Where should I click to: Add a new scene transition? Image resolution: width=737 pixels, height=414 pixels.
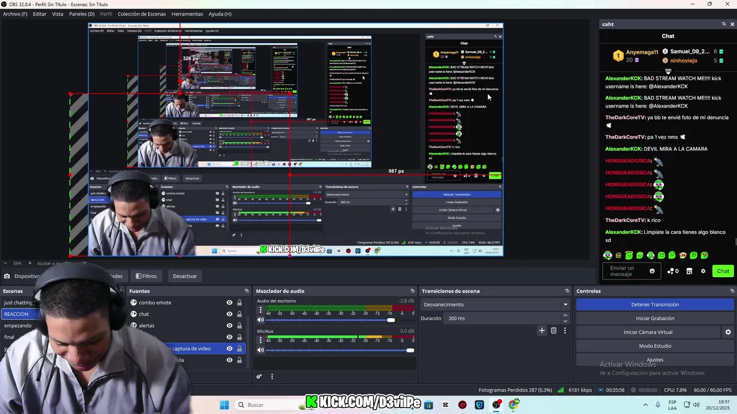pyautogui.click(x=542, y=331)
